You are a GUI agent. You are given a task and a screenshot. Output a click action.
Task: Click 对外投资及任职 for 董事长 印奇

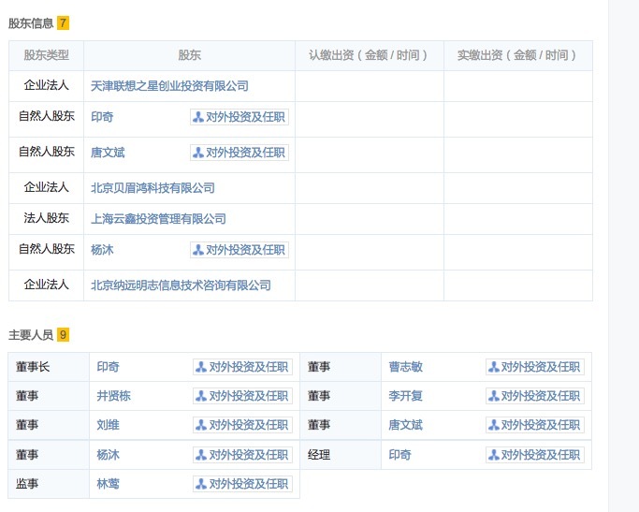coord(242,367)
